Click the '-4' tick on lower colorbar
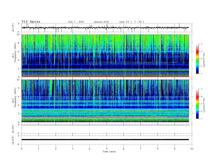Image resolution: width=216 pixels, height=167 pixels. tap(201, 96)
